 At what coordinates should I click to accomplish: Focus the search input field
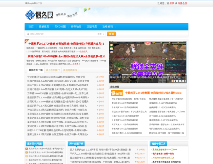pos(61,34)
